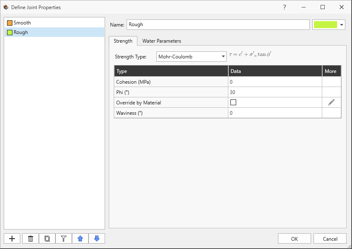
Task: Click the green swatch beside Rough
Action: pyautogui.click(x=10, y=32)
